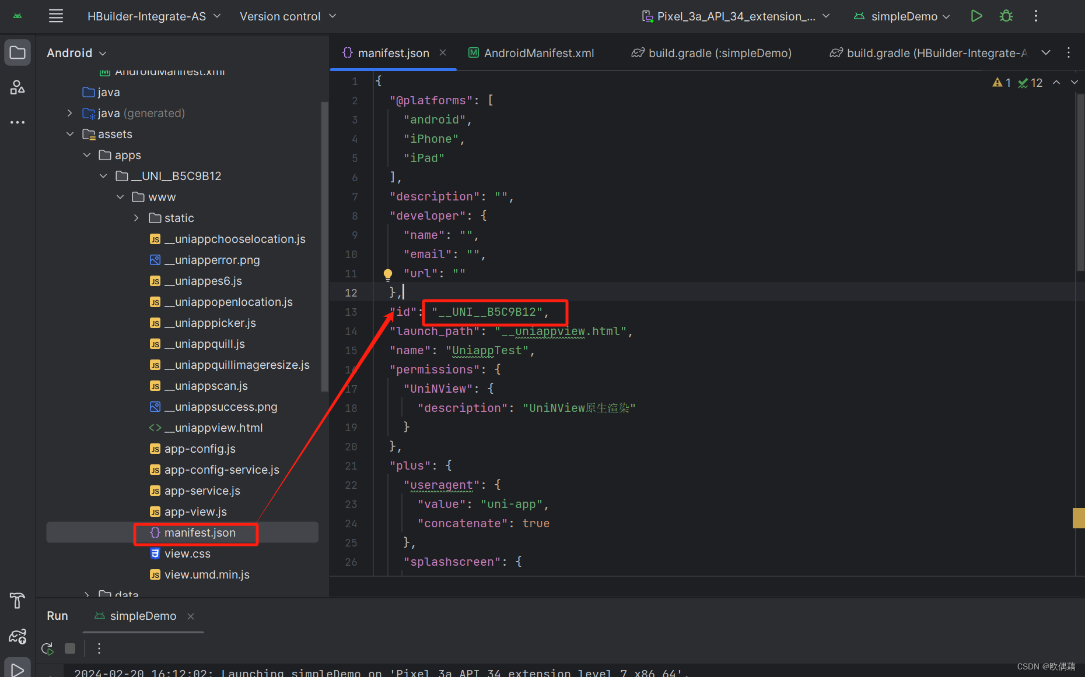Open the Version control dropdown
The image size is (1085, 677).
pos(288,16)
